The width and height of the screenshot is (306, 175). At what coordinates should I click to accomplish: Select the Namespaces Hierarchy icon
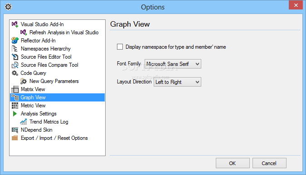tap(15, 49)
